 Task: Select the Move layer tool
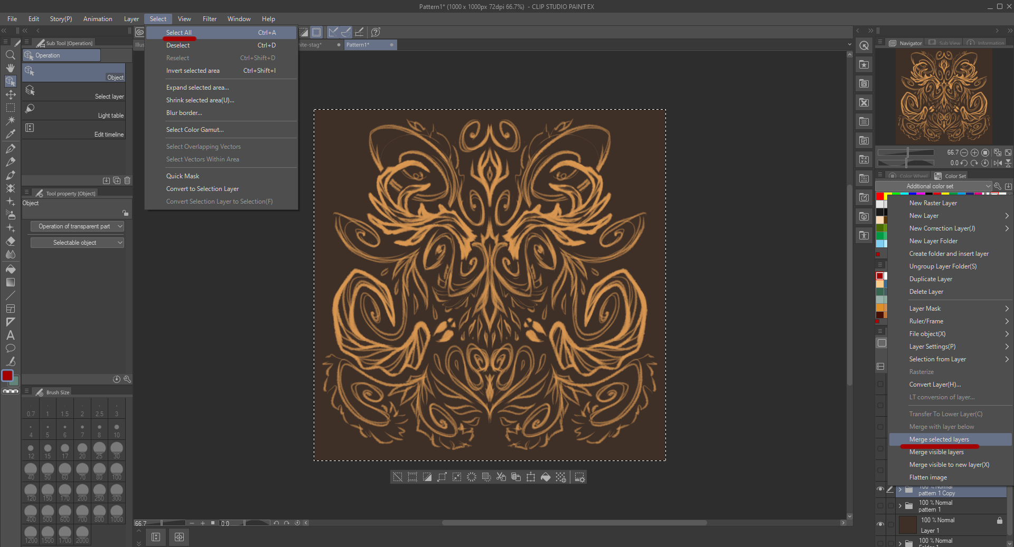[10, 94]
